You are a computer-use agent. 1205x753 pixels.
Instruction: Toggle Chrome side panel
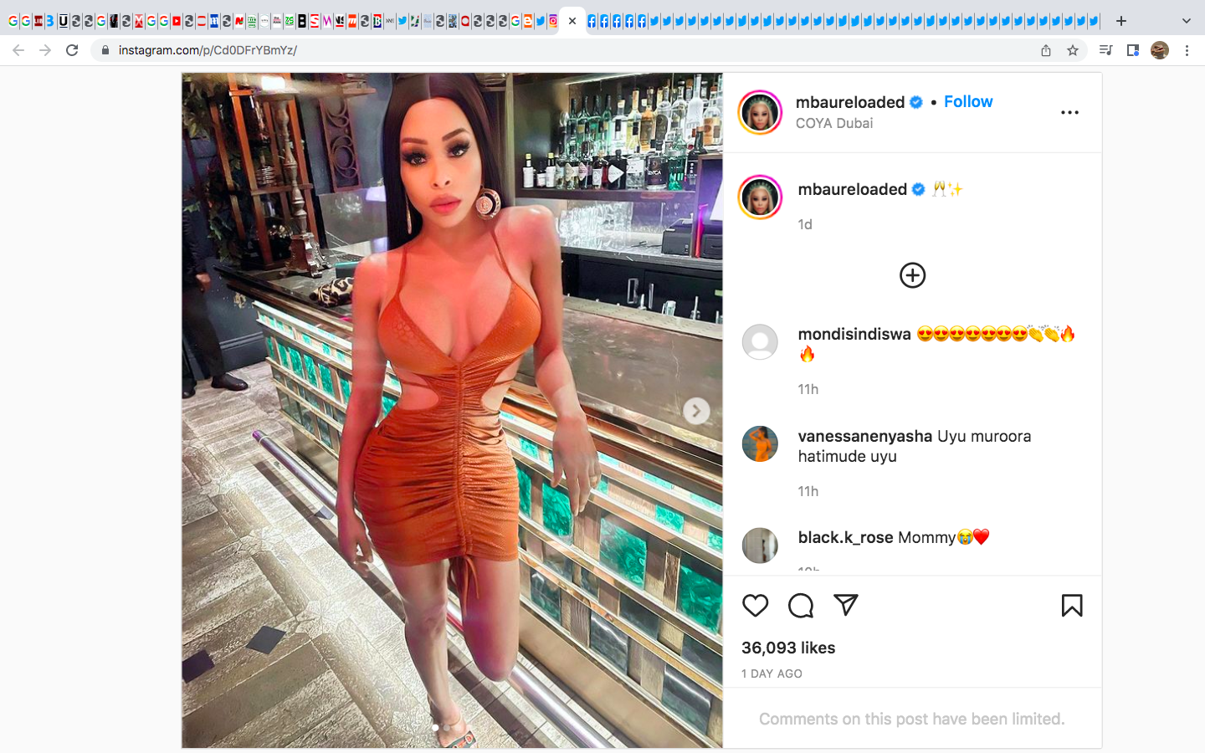tap(1133, 50)
